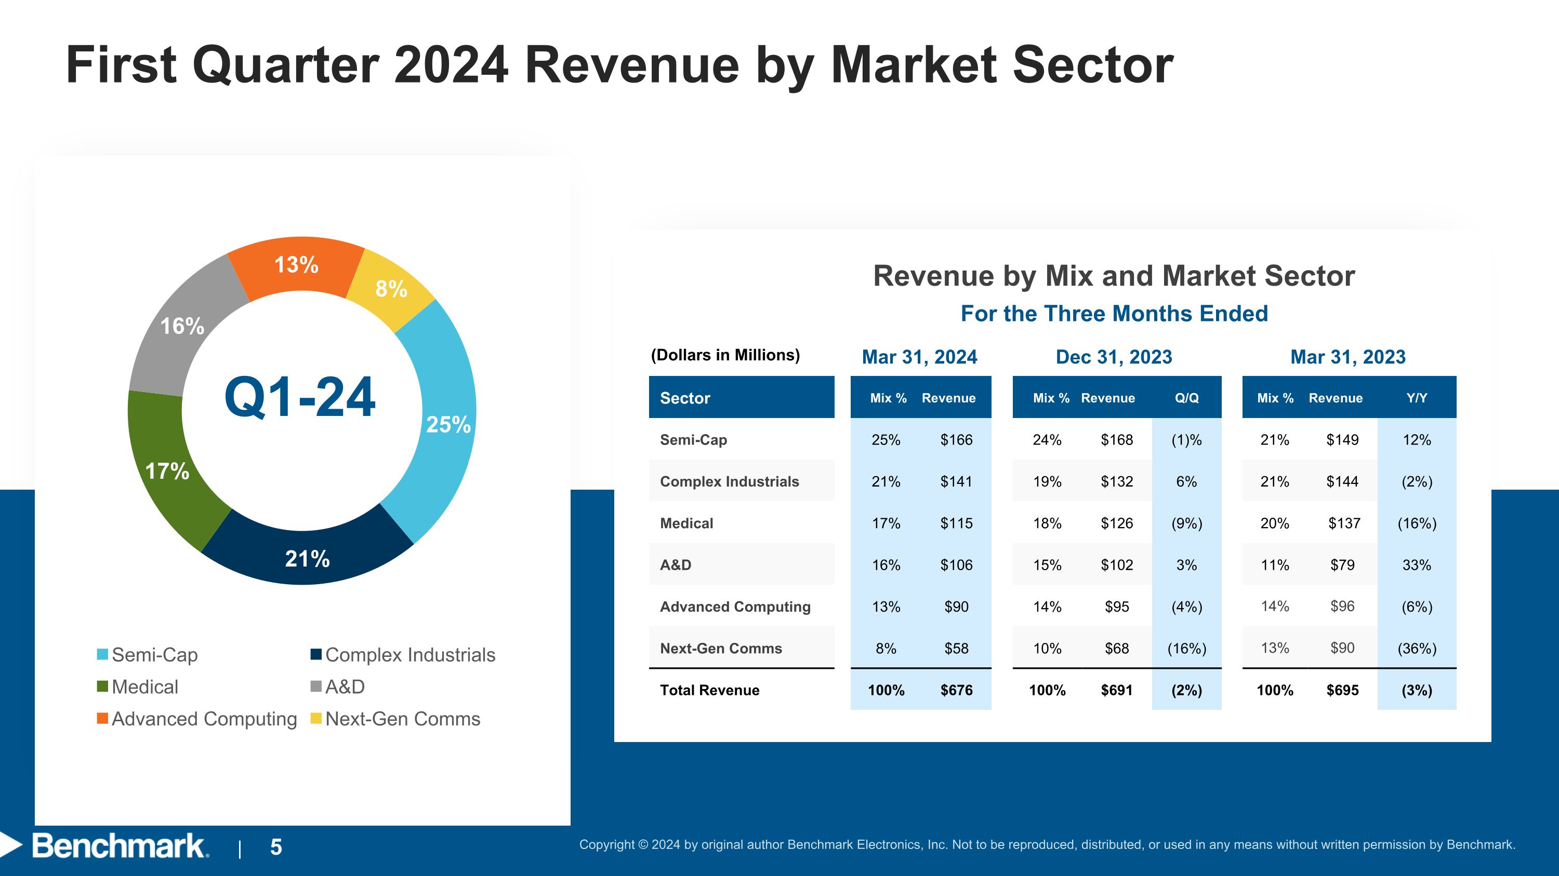1559x876 pixels.
Task: Select the 13% orange donut segment
Action: click(297, 265)
